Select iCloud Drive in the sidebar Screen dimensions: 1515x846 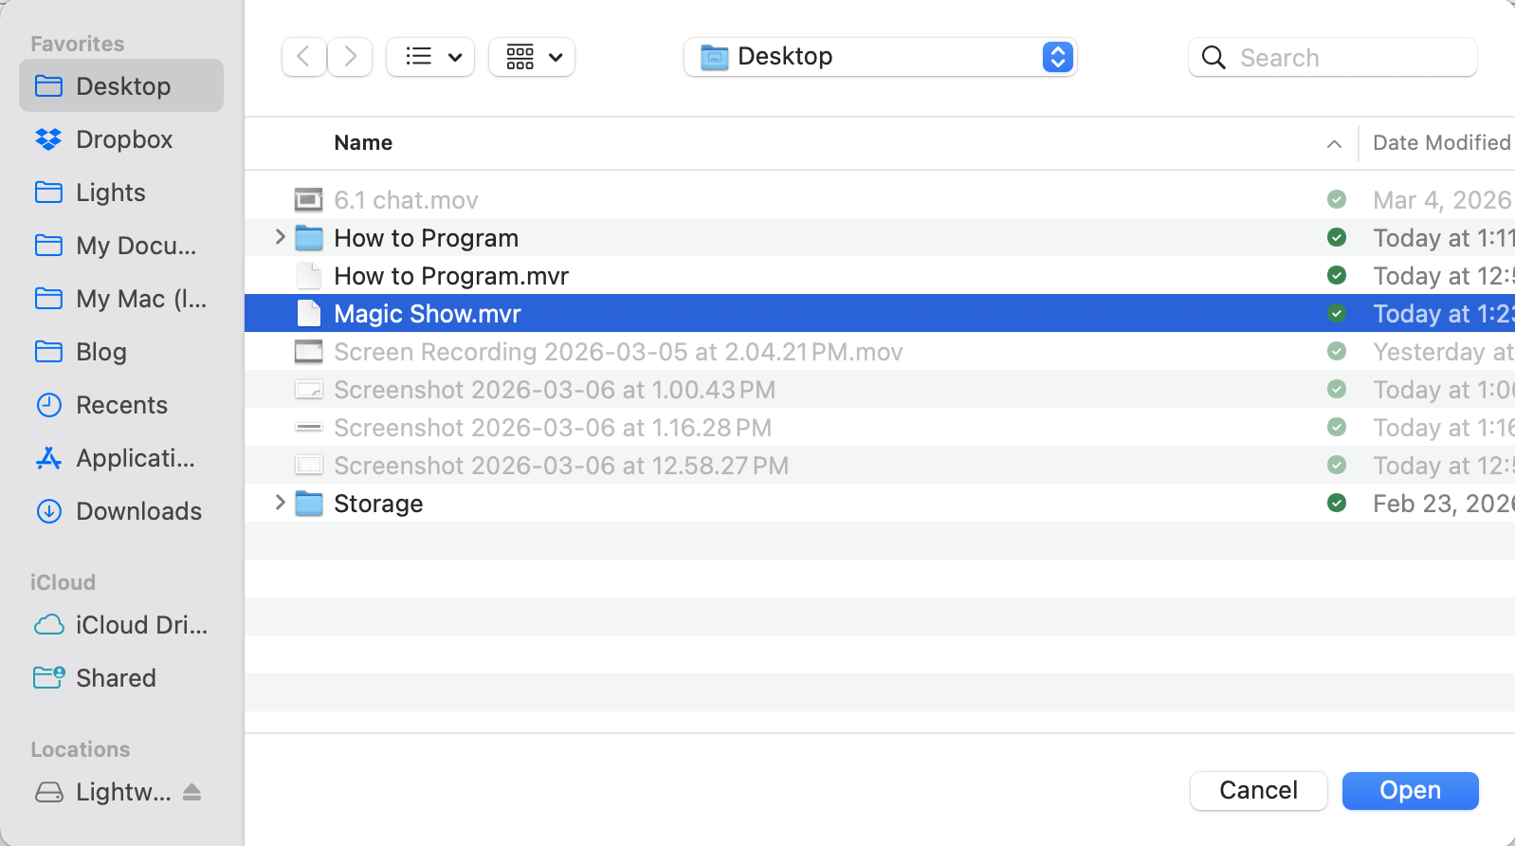tap(140, 625)
